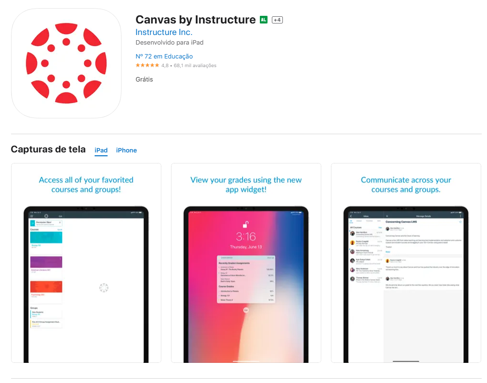The image size is (487, 383).
Task: Click the green AL age rating badge
Action: [263, 20]
